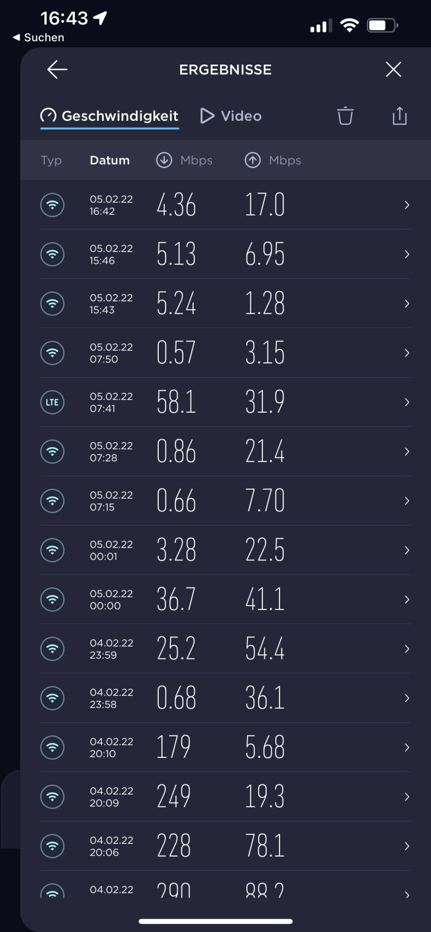The width and height of the screenshot is (431, 932).
Task: Open the 36.7 Mbps download result row
Action: tap(177, 599)
